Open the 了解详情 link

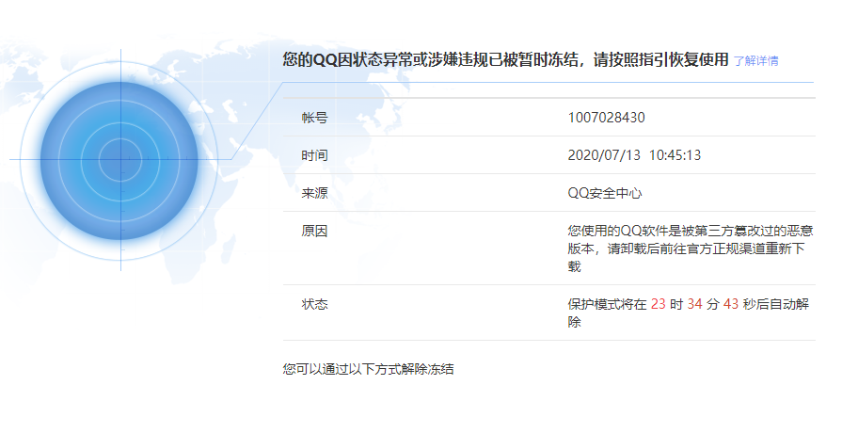tap(755, 61)
